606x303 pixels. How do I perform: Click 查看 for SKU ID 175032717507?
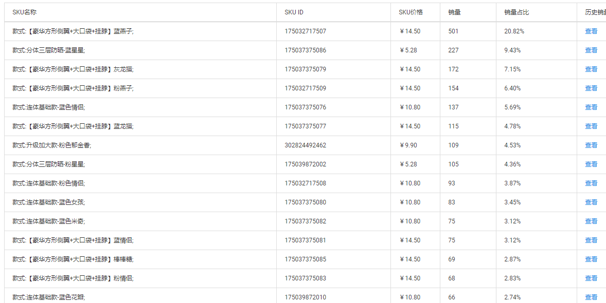click(x=591, y=31)
